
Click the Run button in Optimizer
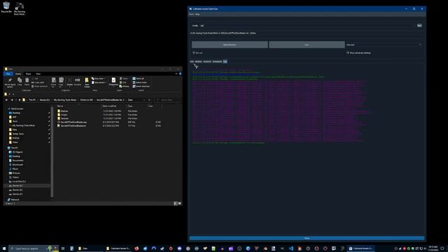coord(307,45)
